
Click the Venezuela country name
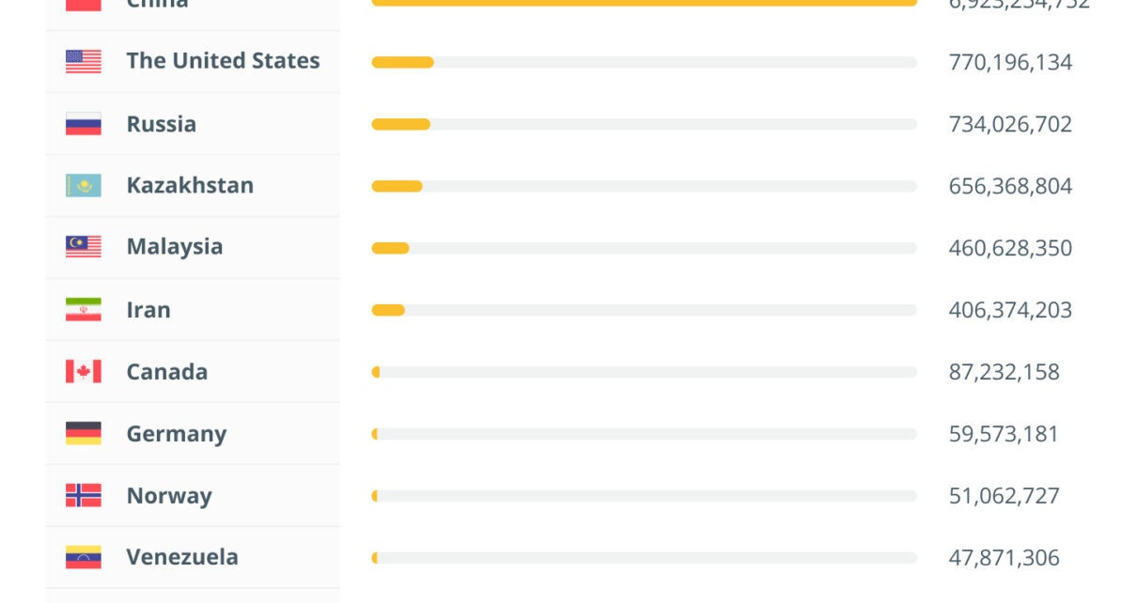(182, 557)
